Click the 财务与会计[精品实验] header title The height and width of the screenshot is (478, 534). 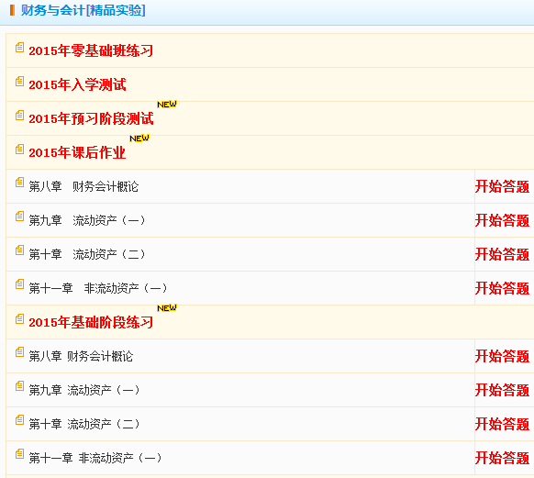[83, 10]
